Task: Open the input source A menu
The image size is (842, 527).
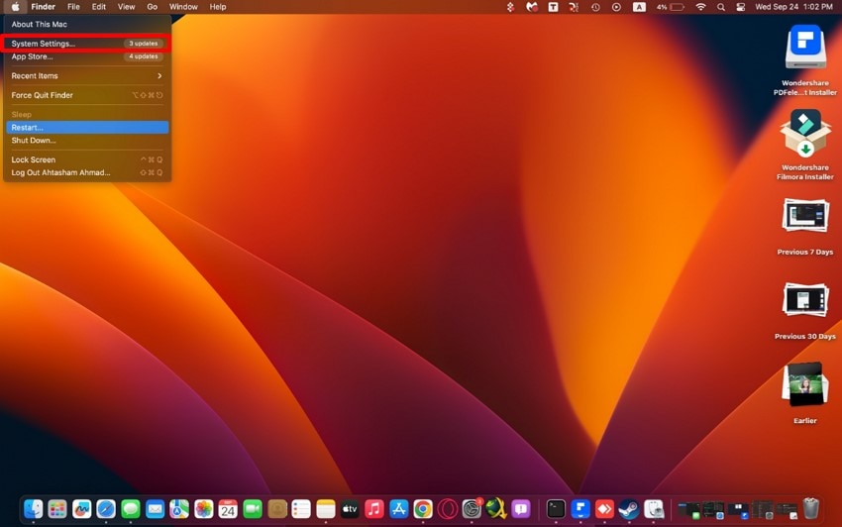Action: pyautogui.click(x=639, y=7)
